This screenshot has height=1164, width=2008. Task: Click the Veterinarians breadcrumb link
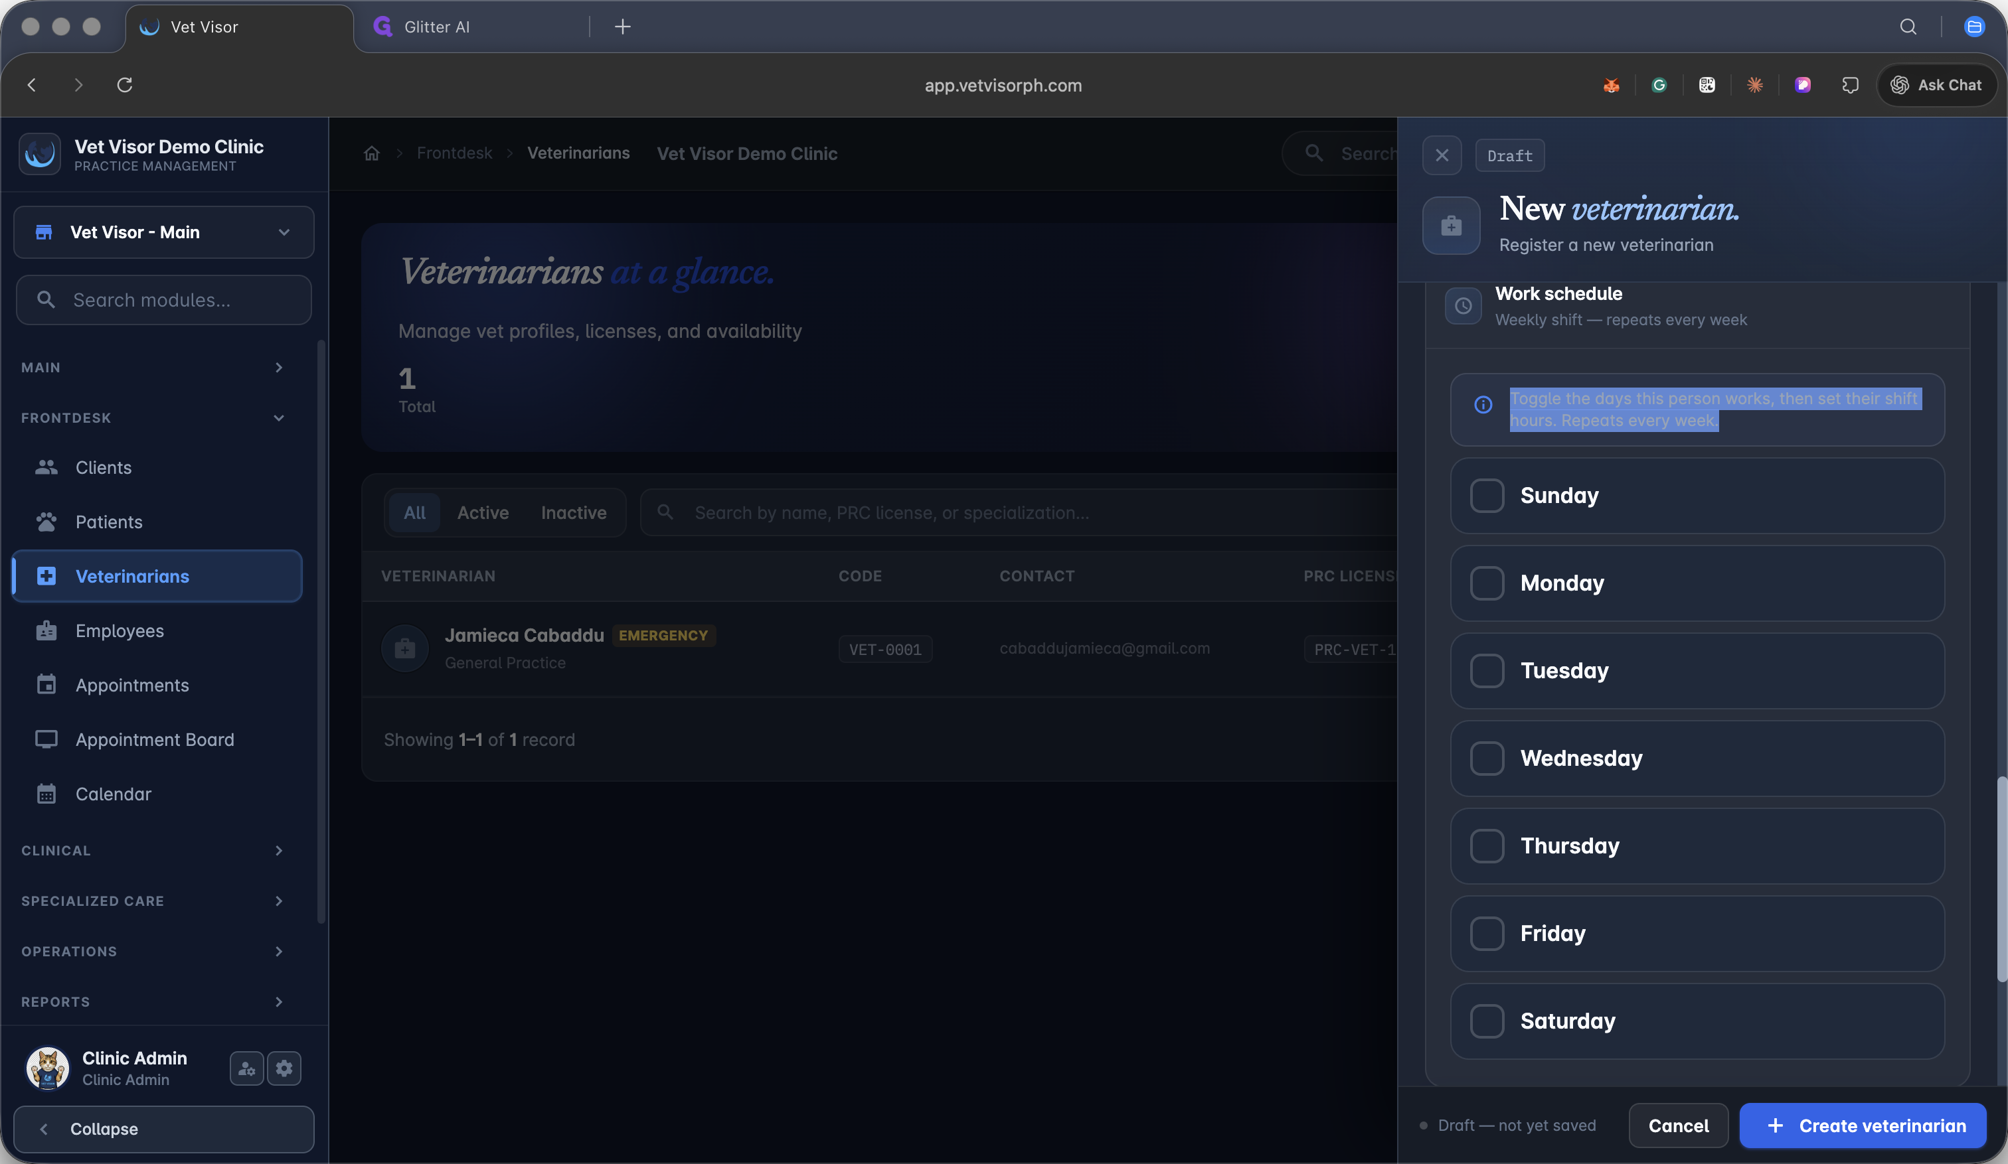[x=578, y=154]
